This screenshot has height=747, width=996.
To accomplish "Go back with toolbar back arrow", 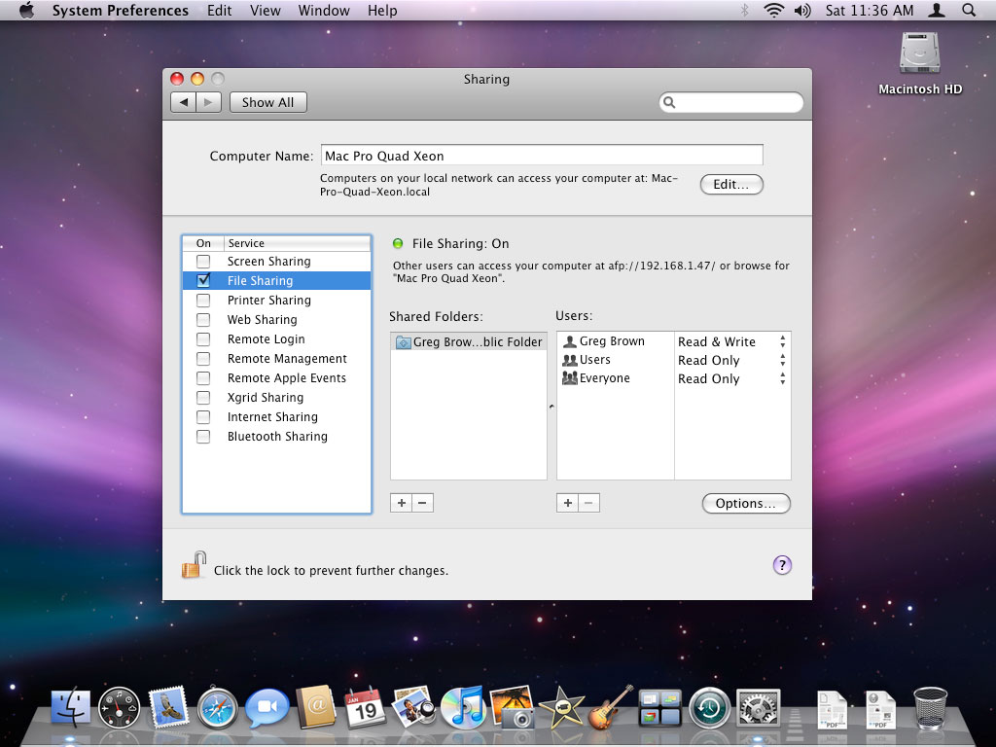I will tap(184, 102).
